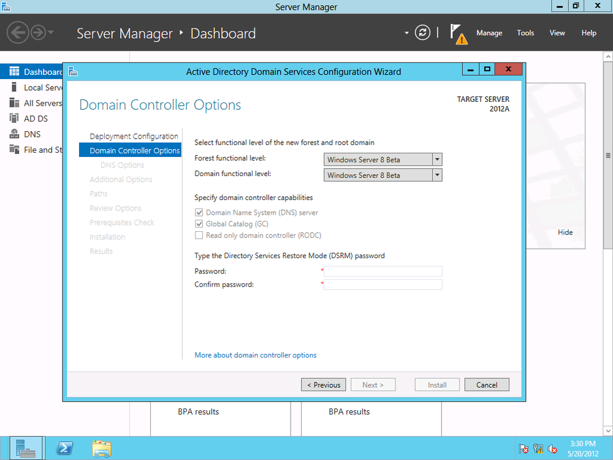
Task: Open DNS in the sidebar
Action: pos(31,134)
